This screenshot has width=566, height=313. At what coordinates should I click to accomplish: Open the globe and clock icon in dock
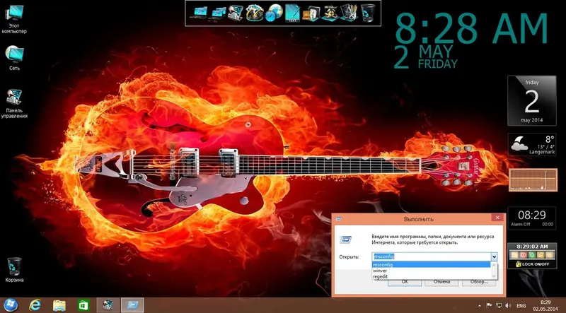tap(274, 13)
